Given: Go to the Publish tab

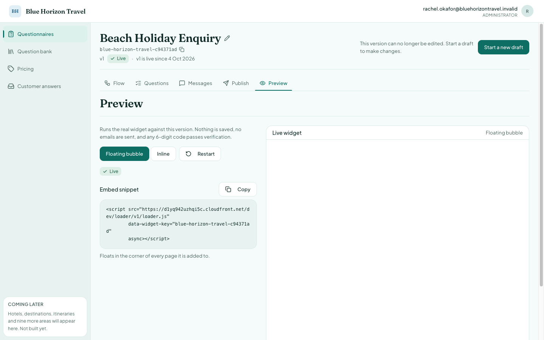Looking at the screenshot, I should coord(236,83).
